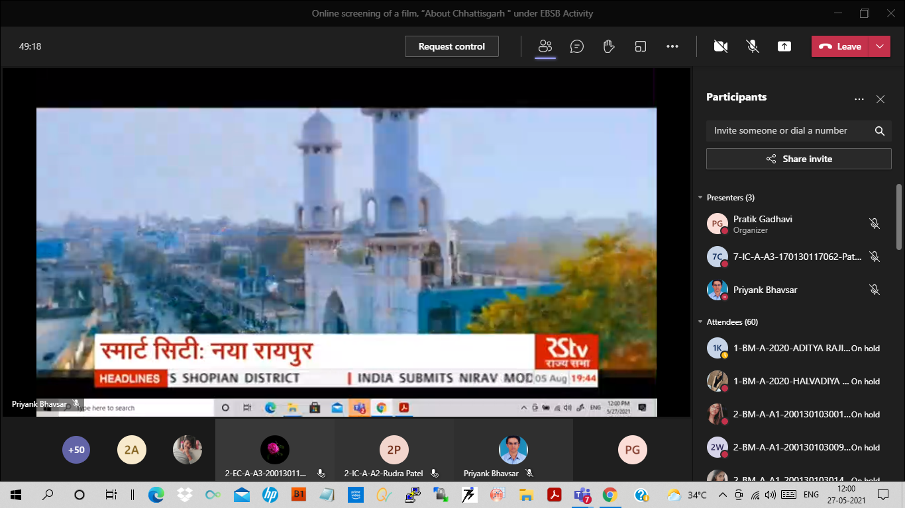Click the 1K attendee avatar
905x508 pixels.
718,348
